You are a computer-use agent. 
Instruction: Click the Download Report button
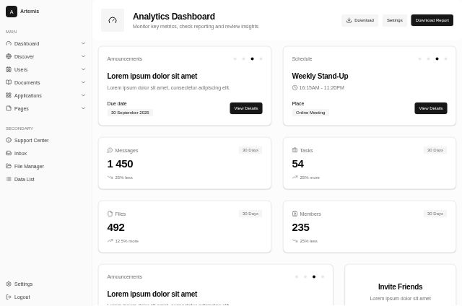(x=432, y=20)
